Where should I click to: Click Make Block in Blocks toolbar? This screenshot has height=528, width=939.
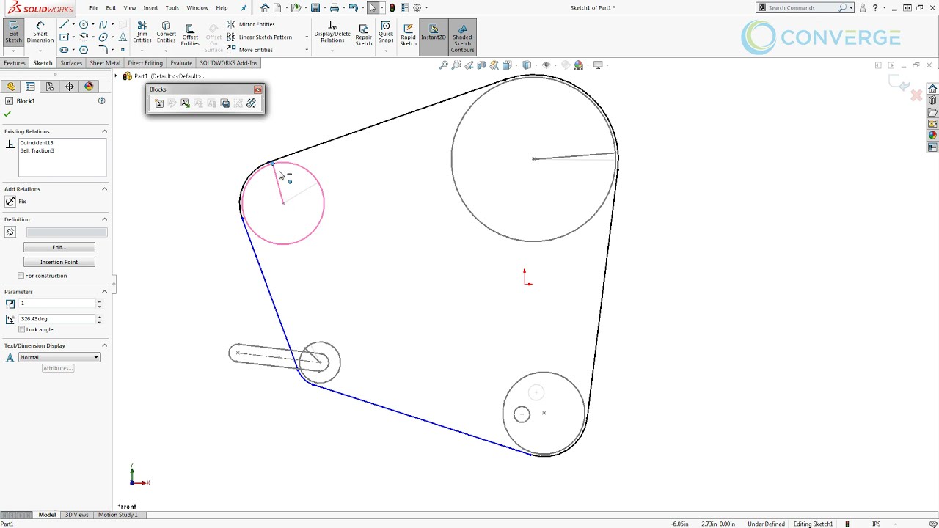(x=158, y=103)
